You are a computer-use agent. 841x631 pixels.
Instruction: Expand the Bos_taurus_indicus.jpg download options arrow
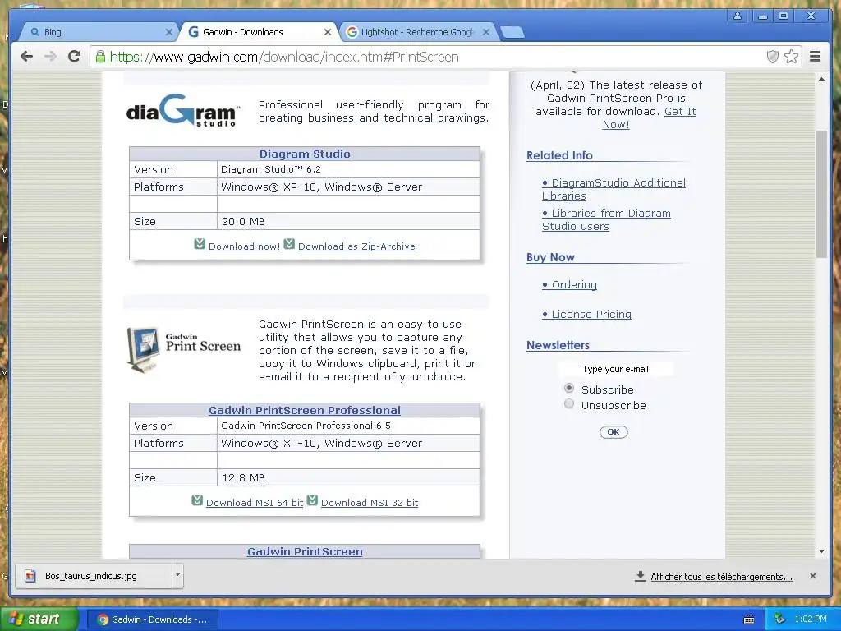tap(177, 576)
